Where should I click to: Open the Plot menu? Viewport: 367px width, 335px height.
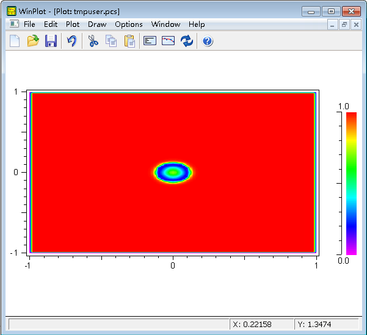point(73,24)
